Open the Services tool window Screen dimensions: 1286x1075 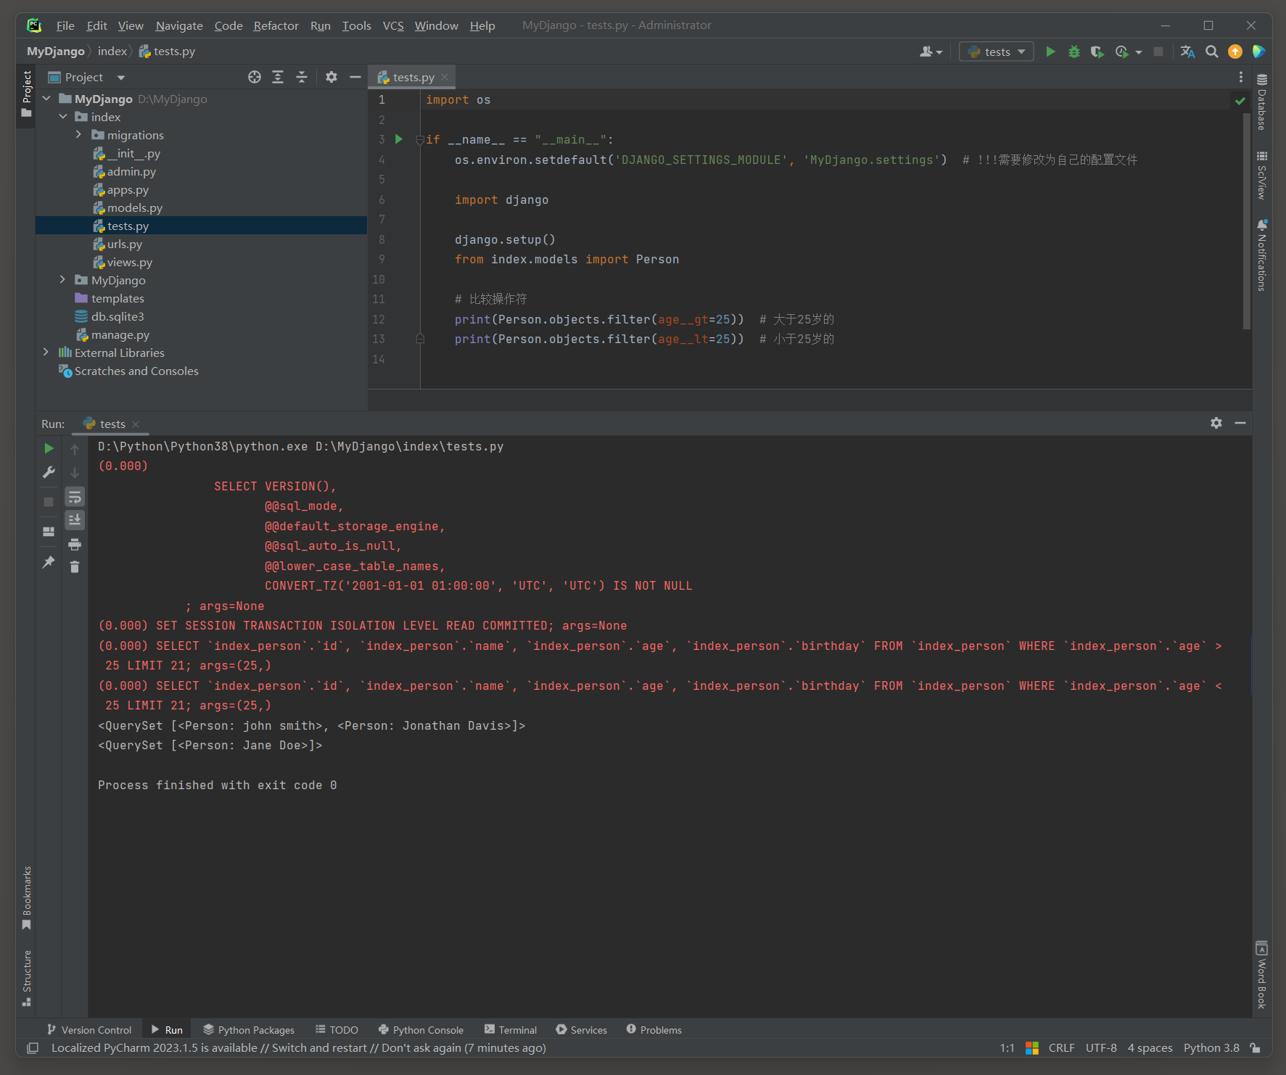[x=581, y=1029]
